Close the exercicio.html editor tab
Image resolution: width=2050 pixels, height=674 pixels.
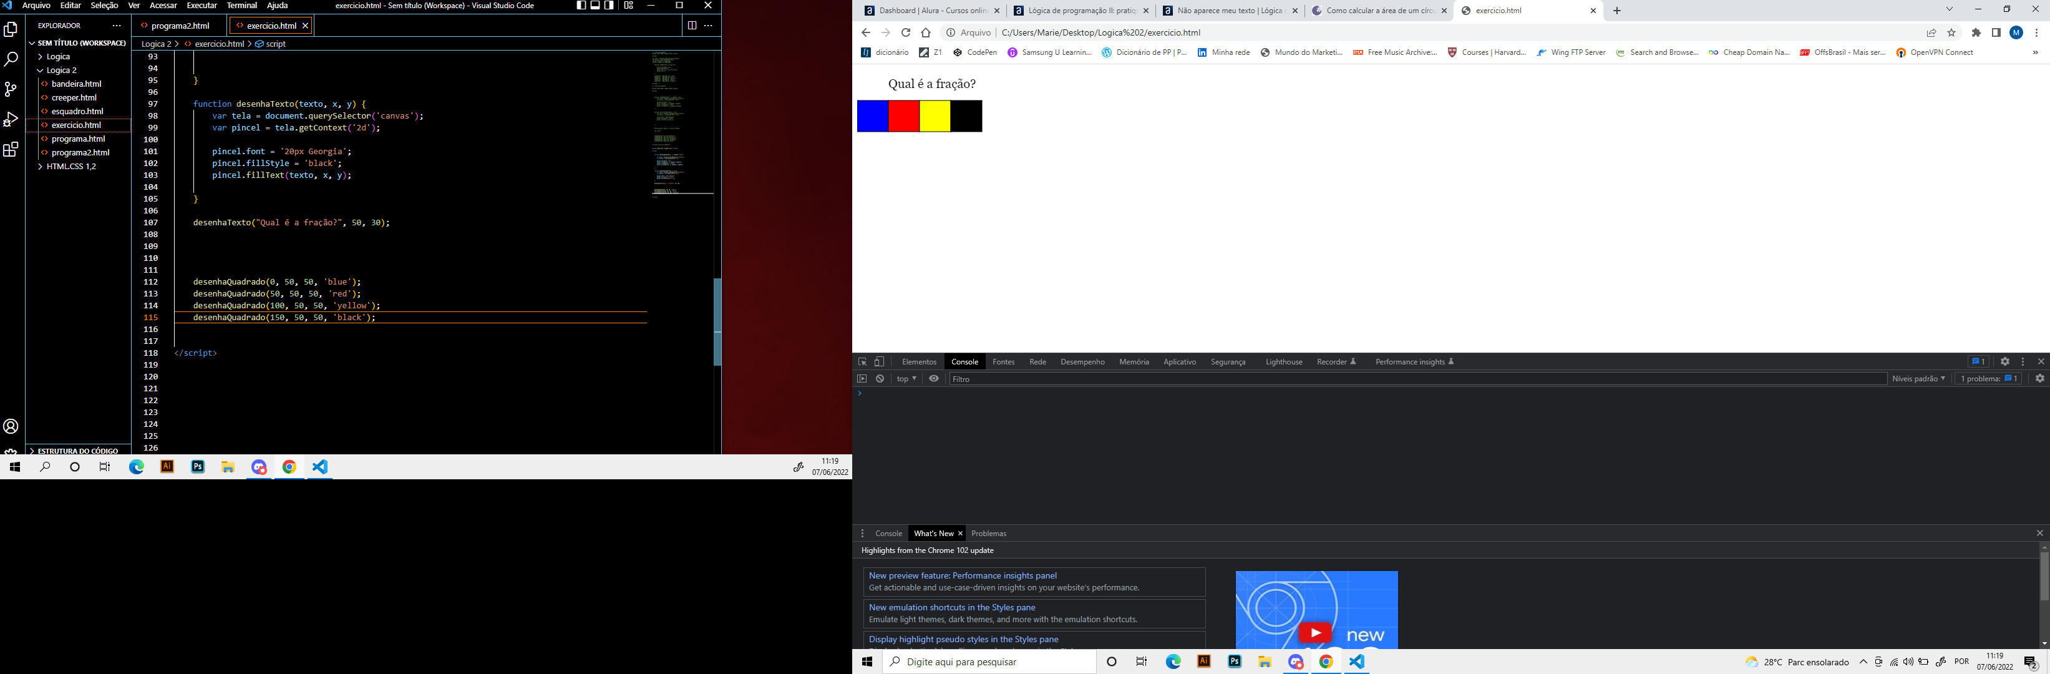click(306, 26)
